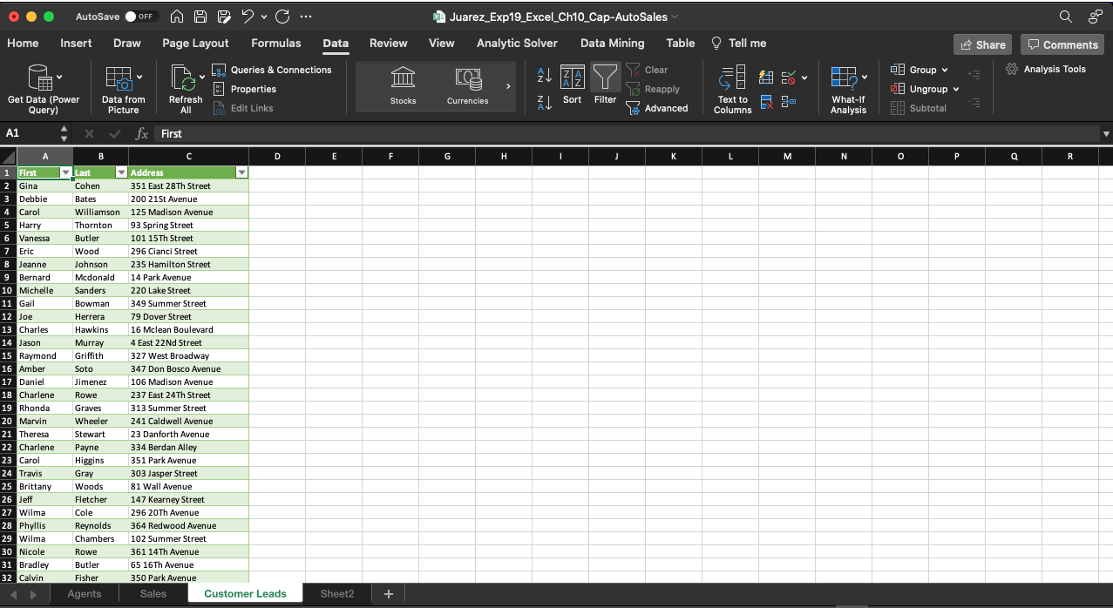Open the Sheet2 worksheet tab
The width and height of the screenshot is (1113, 608).
(336, 593)
